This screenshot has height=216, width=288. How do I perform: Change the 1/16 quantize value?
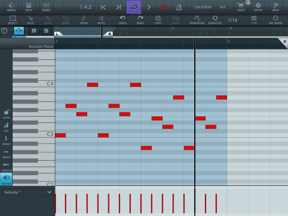[232, 20]
